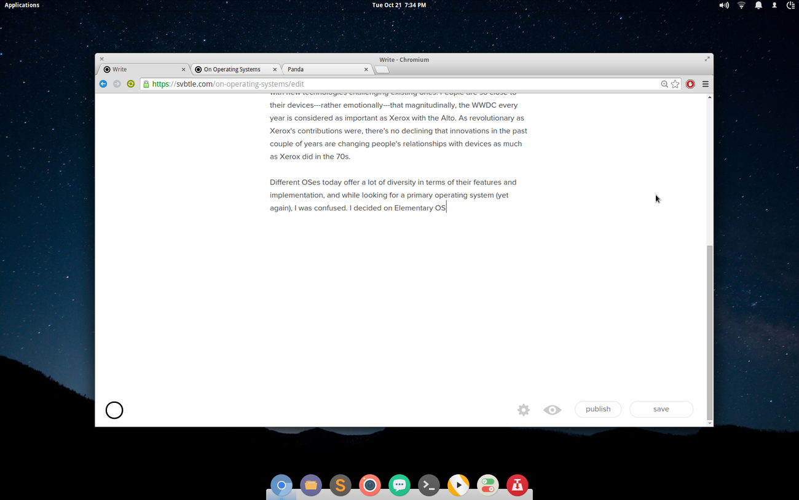799x500 pixels.
Task: Open the Chromium hamburger menu
Action: tap(706, 84)
